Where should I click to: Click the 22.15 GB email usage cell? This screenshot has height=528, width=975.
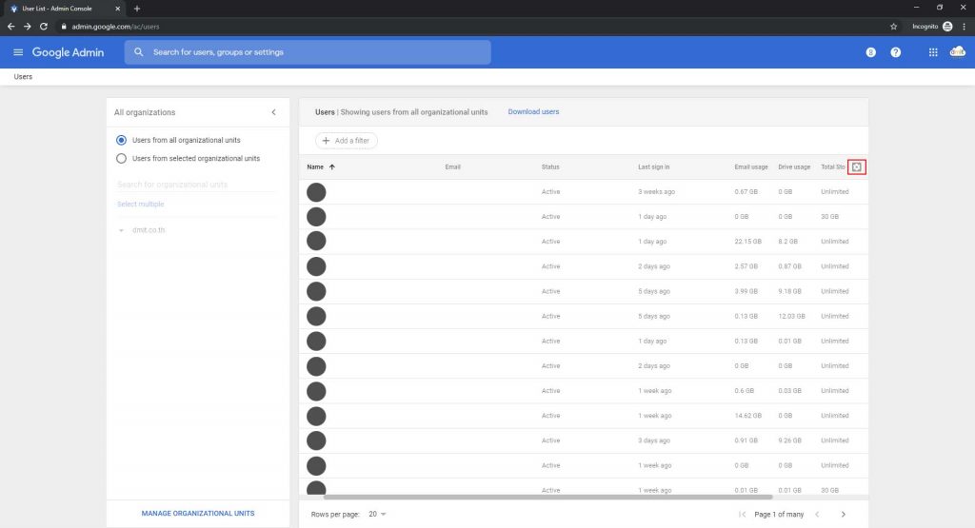(747, 241)
